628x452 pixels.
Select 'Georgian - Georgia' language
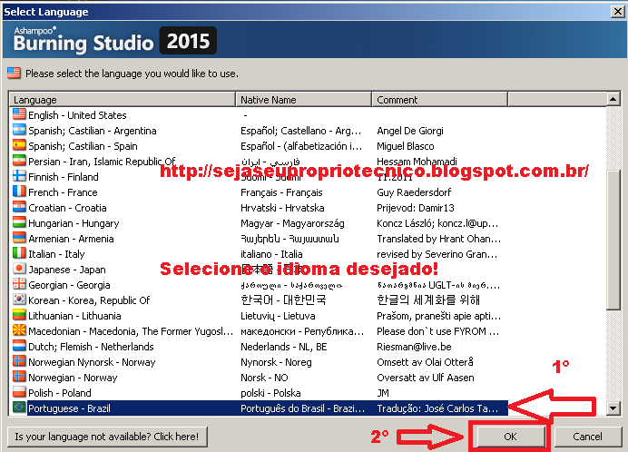click(69, 285)
